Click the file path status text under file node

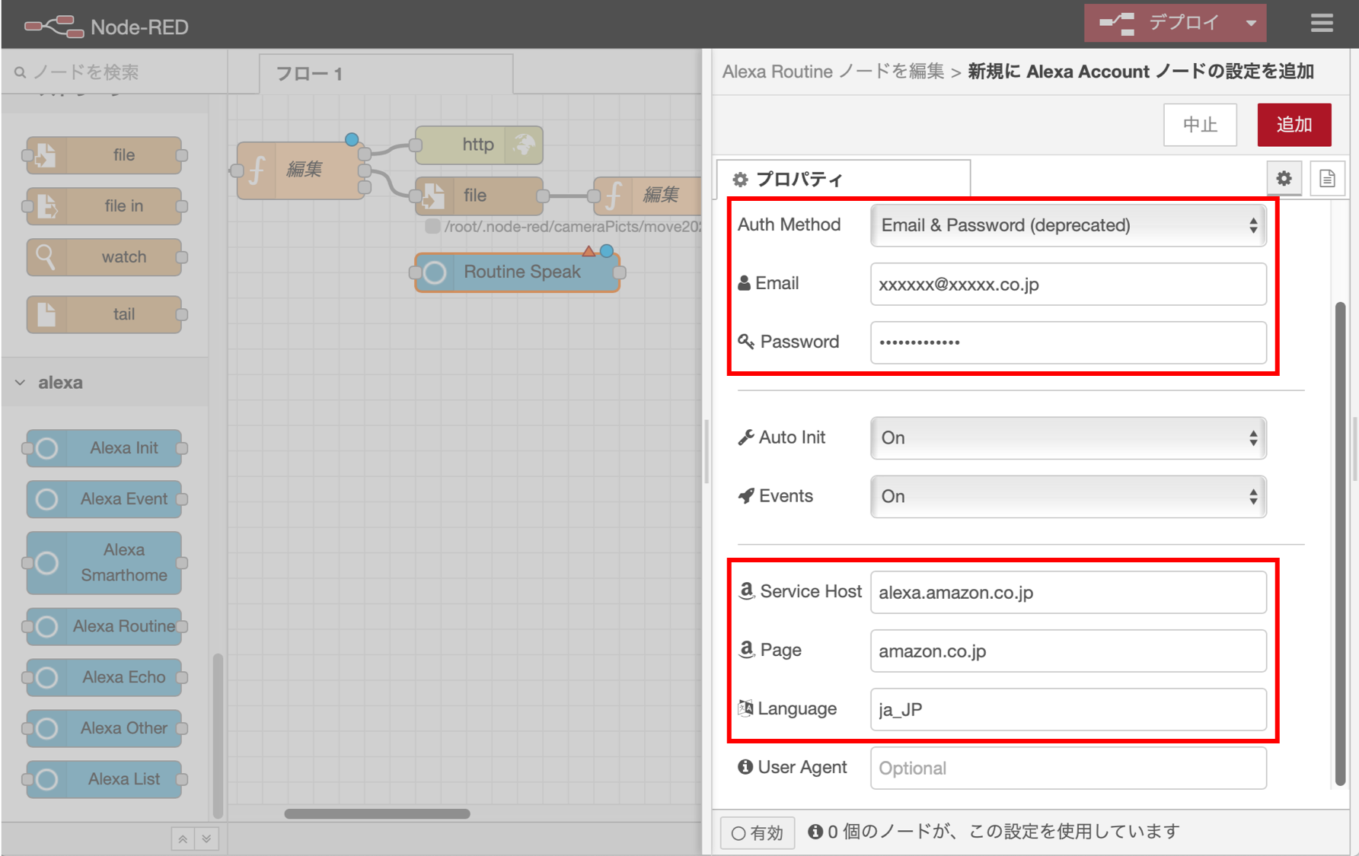[573, 227]
